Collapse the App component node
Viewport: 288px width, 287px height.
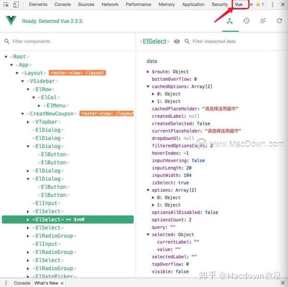coord(12,65)
